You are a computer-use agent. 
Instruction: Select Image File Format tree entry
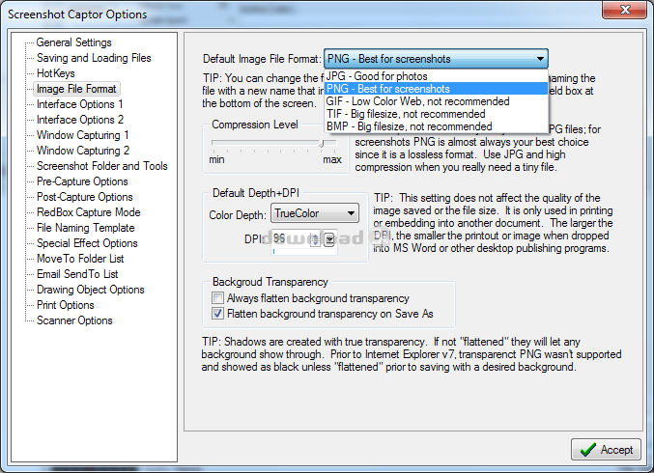(x=76, y=89)
